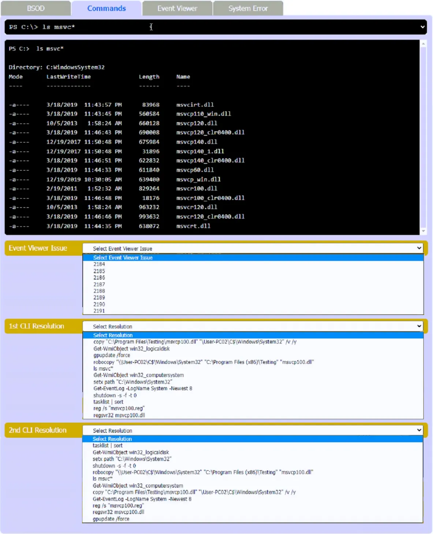This screenshot has width=433, height=534.
Task: Choose event ID 2184 from the list
Action: click(x=253, y=264)
